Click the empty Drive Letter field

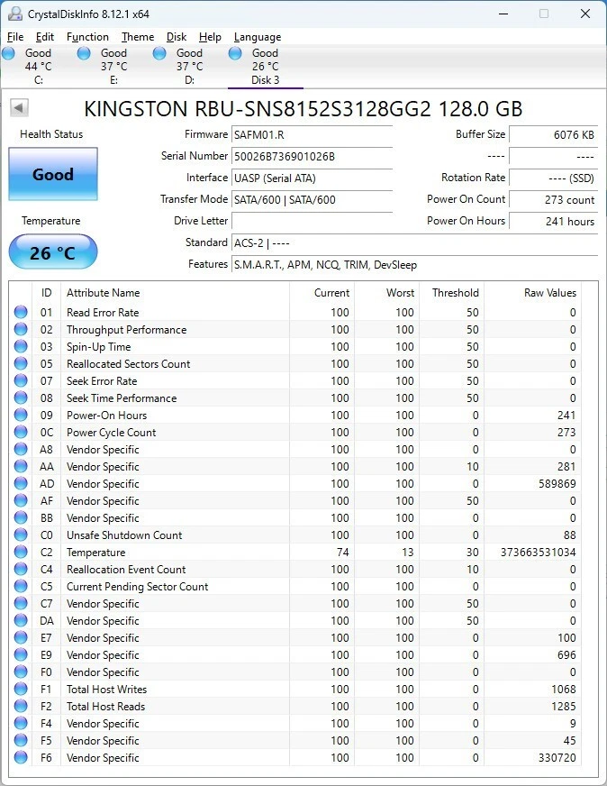click(x=312, y=221)
